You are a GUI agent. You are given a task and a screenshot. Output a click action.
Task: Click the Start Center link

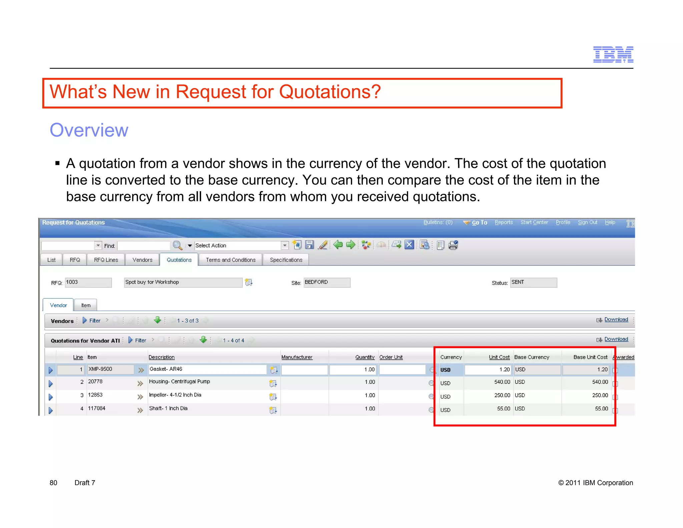(534, 222)
